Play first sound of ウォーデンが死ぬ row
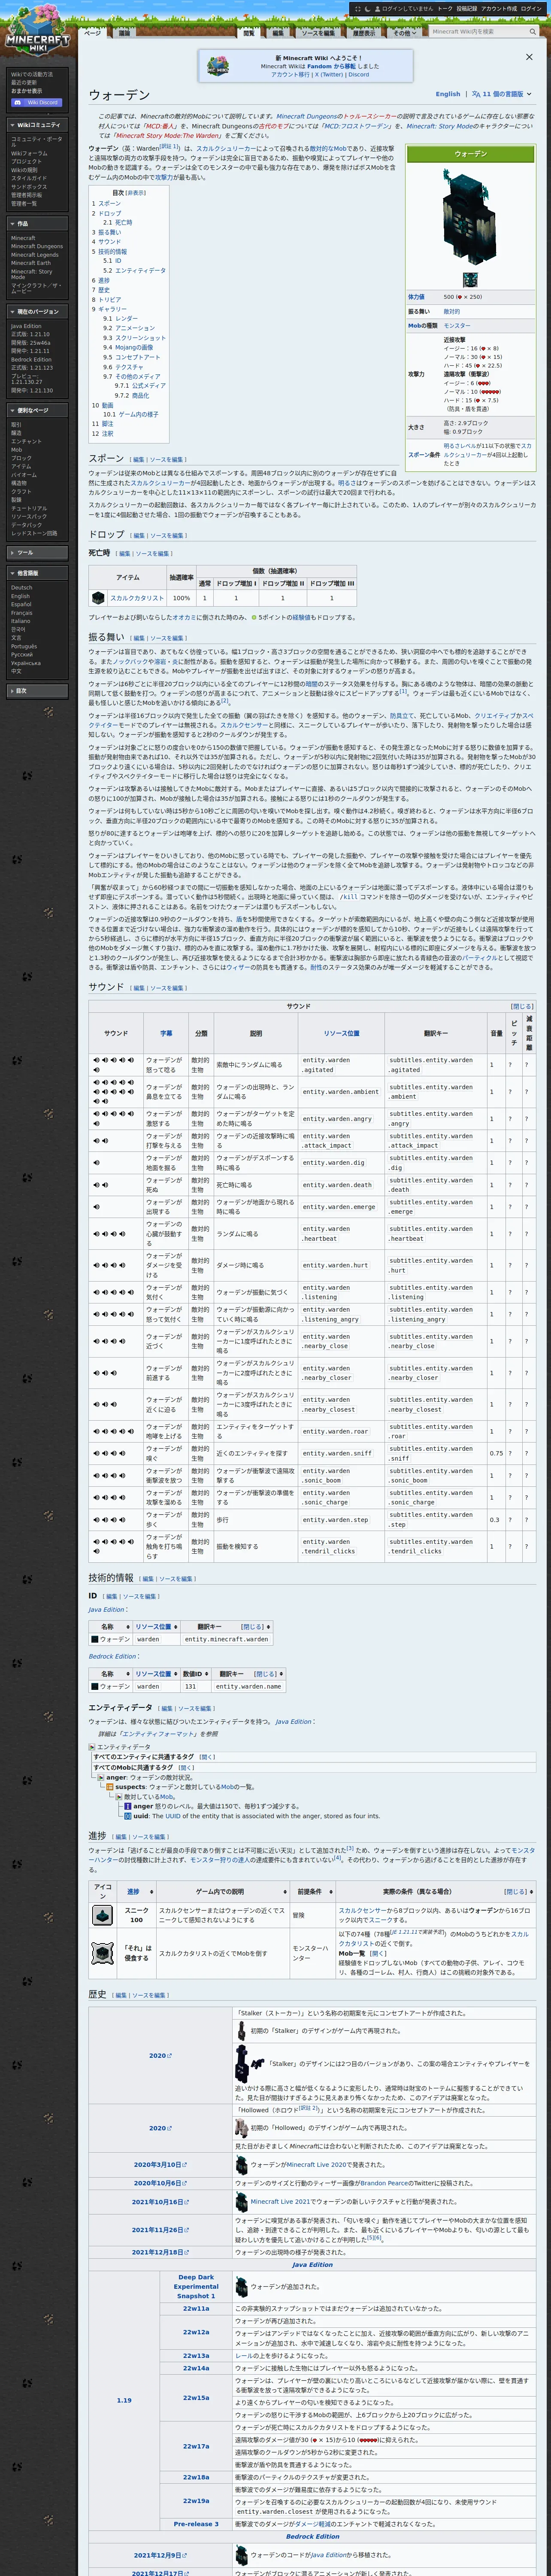551x2576 pixels. click(97, 1185)
